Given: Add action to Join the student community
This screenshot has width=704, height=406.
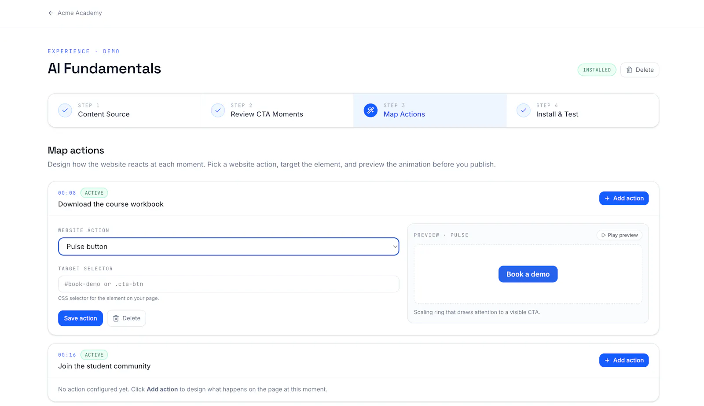Looking at the screenshot, I should point(624,360).
